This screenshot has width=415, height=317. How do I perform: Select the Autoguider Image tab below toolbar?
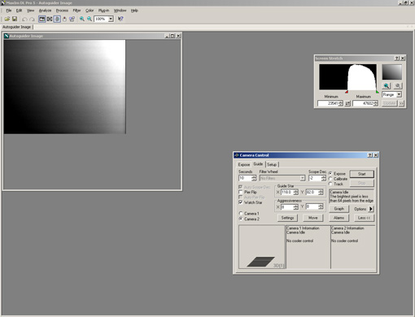click(17, 27)
